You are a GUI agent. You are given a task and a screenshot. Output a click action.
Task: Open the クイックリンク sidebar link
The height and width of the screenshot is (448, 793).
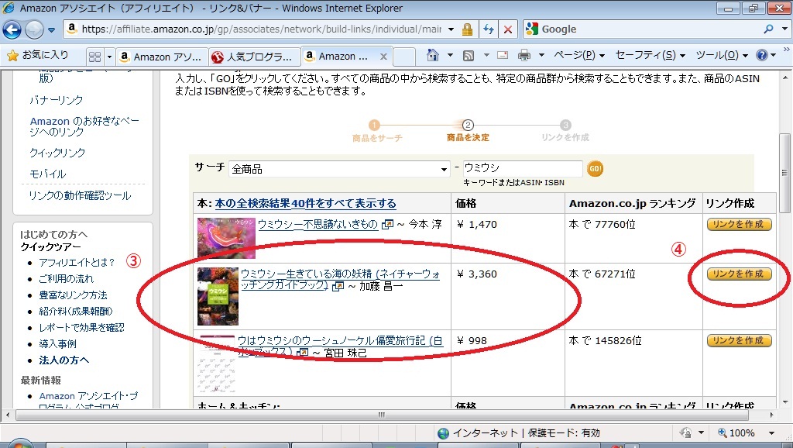[x=57, y=153]
